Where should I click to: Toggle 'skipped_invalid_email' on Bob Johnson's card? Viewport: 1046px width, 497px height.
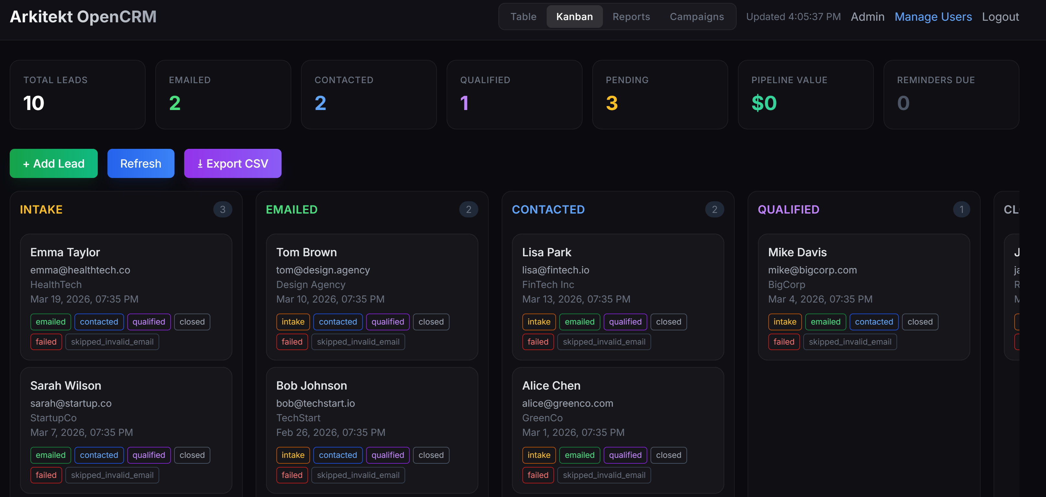tap(358, 475)
